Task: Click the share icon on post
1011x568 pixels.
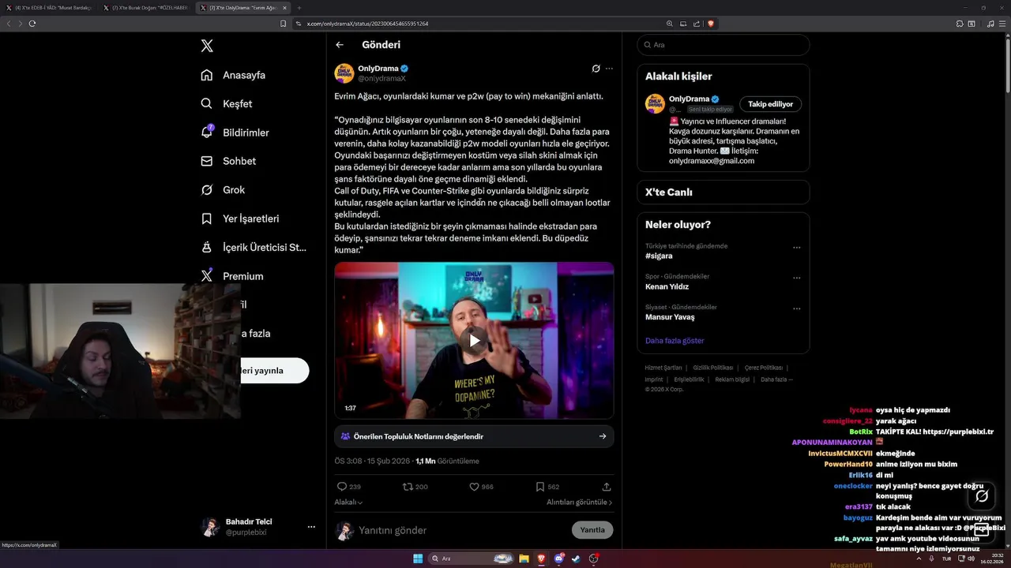Action: click(607, 487)
